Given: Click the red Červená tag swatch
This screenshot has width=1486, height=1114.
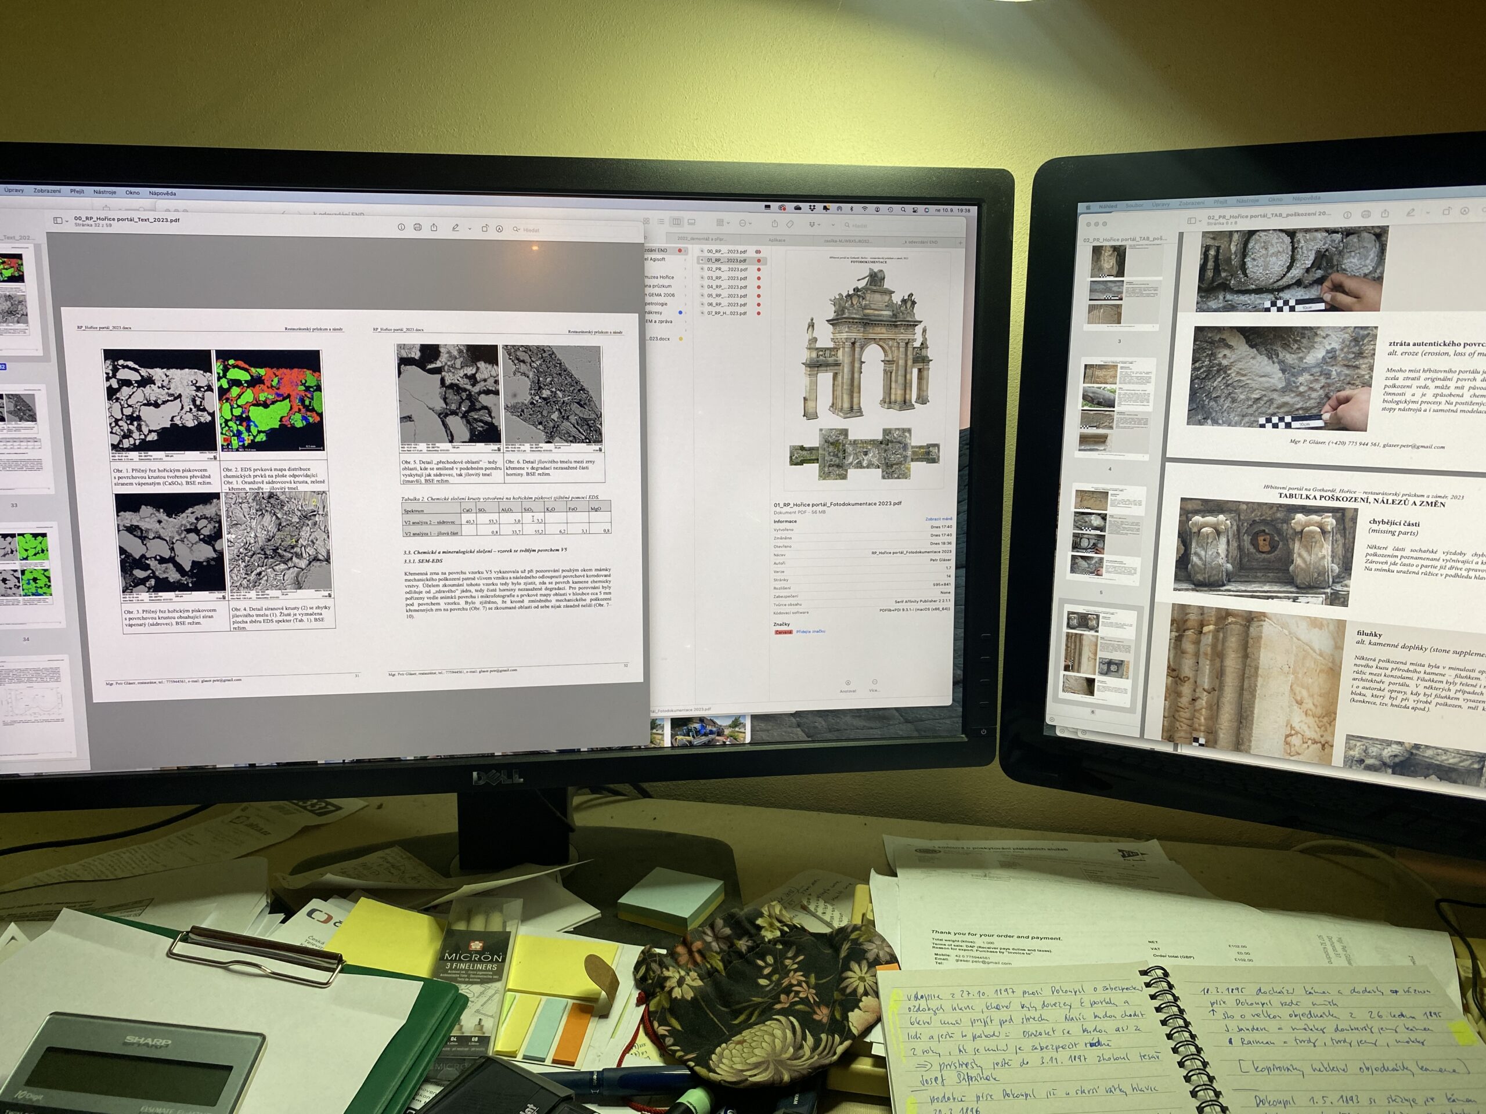Looking at the screenshot, I should (783, 632).
